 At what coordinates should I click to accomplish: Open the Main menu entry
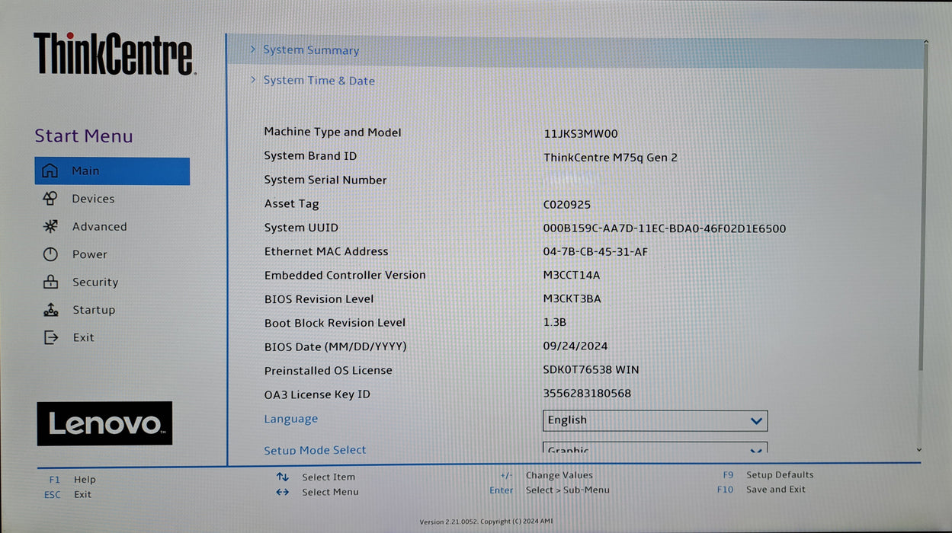coord(112,171)
